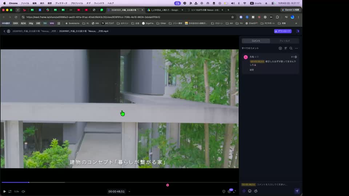
Task: Click the circular filter comments icon
Action: [x=280, y=48]
